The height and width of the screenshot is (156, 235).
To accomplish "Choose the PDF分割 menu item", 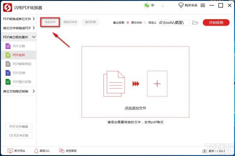I will tap(19, 46).
